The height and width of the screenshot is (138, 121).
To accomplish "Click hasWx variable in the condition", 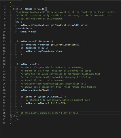I will (x=46, y=41).
